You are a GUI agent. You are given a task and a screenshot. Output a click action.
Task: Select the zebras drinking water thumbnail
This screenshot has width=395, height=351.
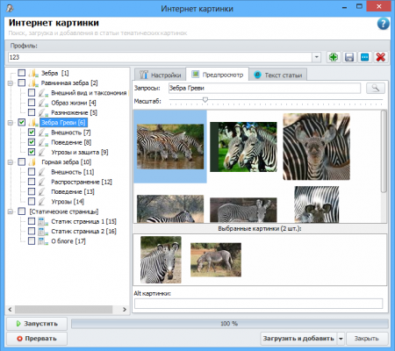pyautogui.click(x=170, y=147)
